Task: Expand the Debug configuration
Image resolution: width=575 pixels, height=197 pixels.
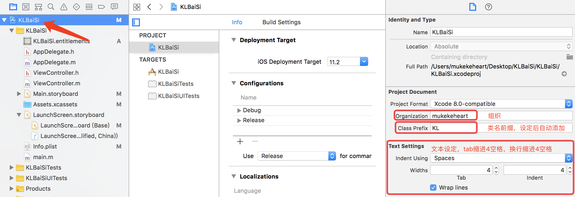Action: point(239,110)
